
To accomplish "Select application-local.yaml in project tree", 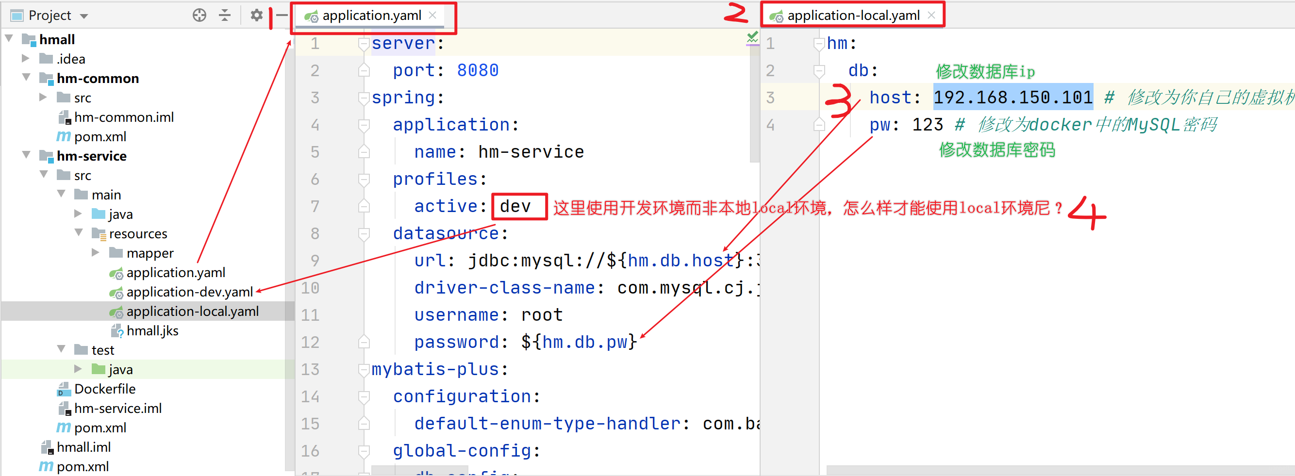I will (x=193, y=311).
